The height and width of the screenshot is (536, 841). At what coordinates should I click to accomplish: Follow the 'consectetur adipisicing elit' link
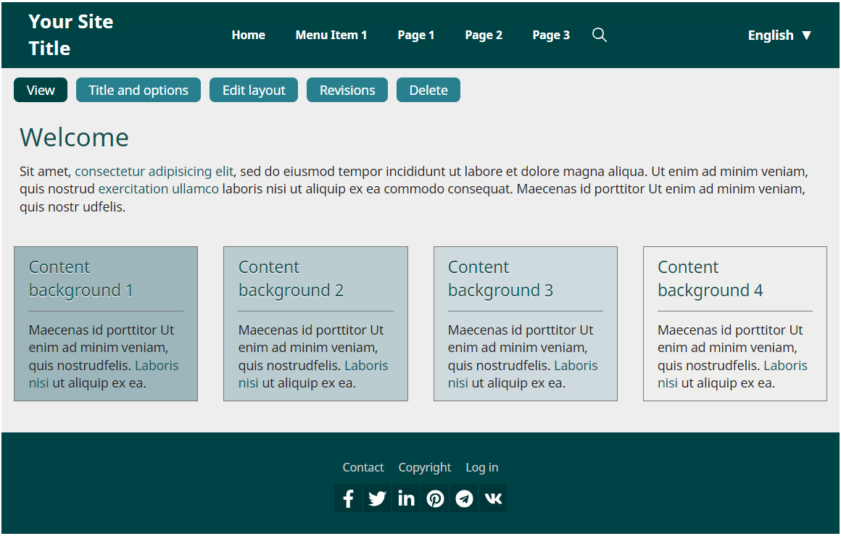(154, 172)
